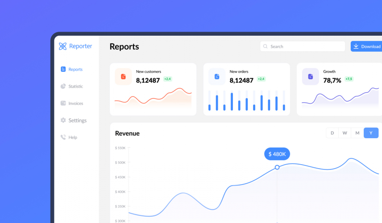Click the orange New customers document icon

coord(123,77)
